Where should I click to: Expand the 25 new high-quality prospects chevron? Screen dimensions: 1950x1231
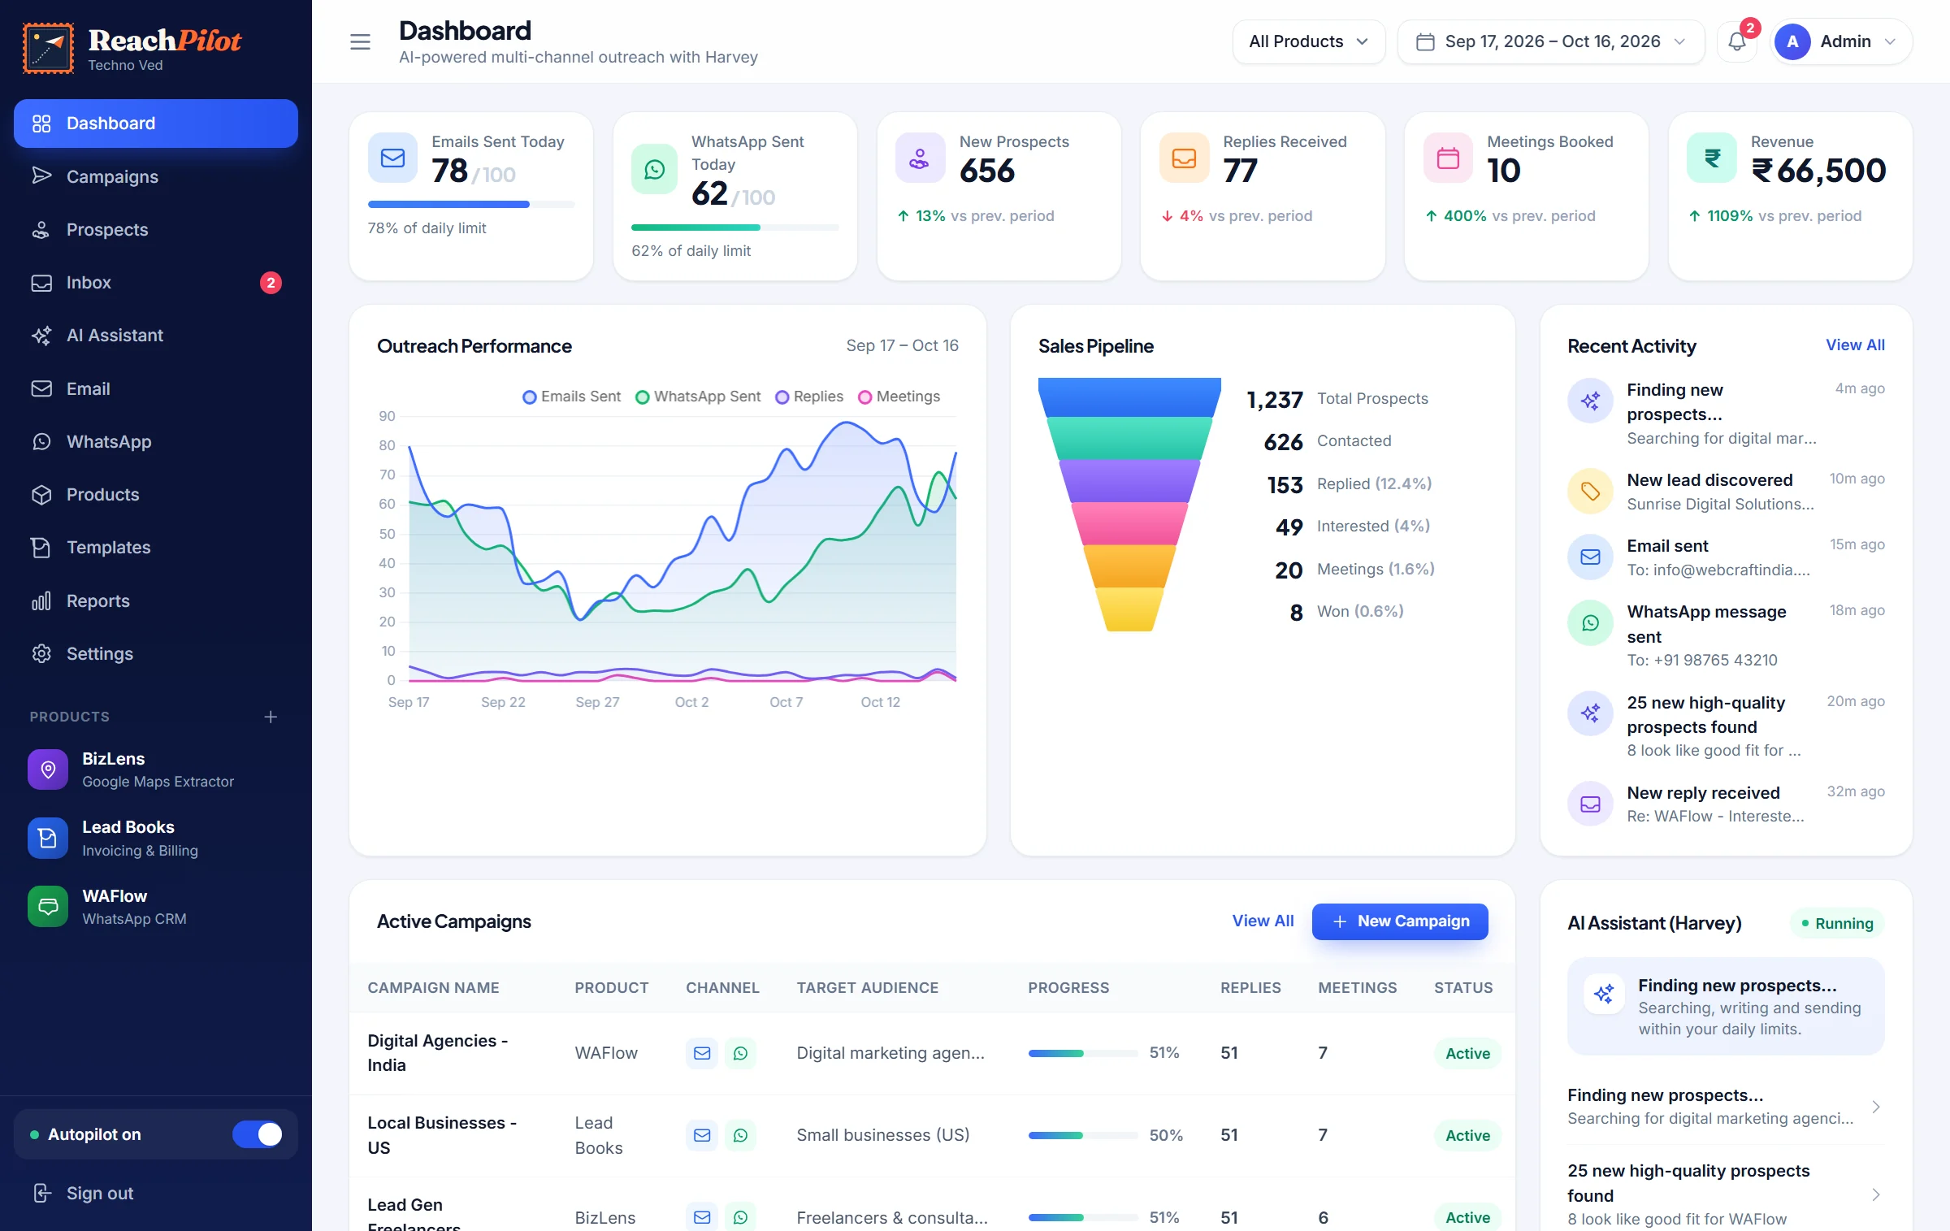1876,1194
